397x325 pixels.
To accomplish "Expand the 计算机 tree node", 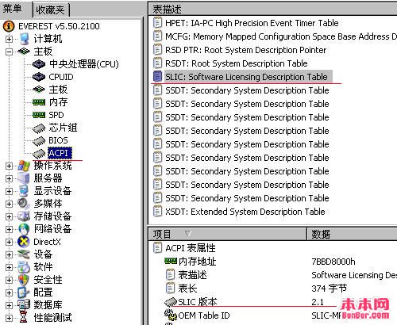I will (9, 39).
